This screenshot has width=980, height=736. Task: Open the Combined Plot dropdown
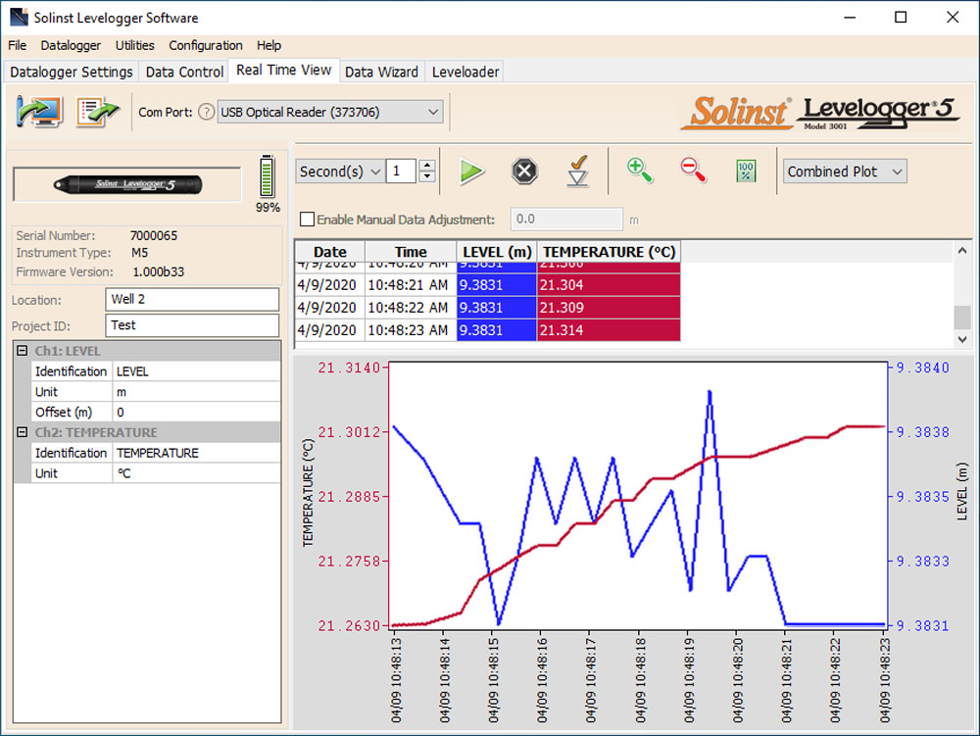point(844,172)
